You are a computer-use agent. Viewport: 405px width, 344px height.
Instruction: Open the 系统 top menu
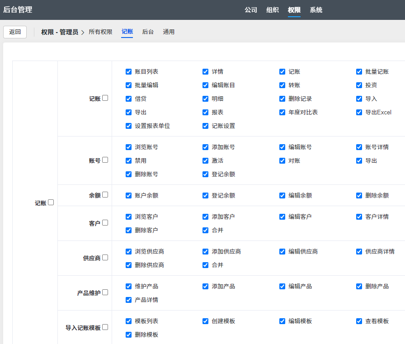(316, 10)
